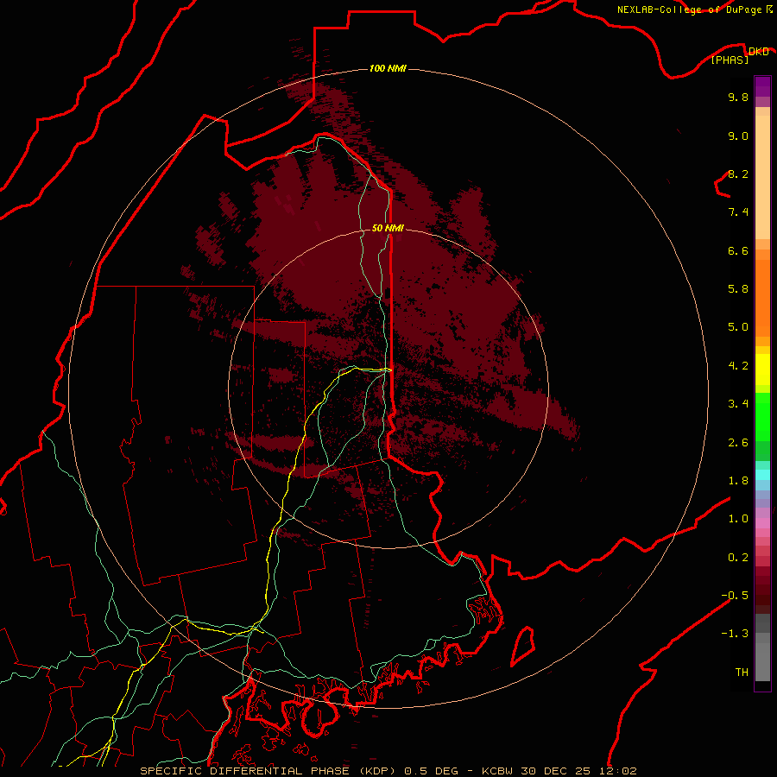The width and height of the screenshot is (777, 777).
Task: Click the 0.2 legend value
Action: pyautogui.click(x=738, y=558)
